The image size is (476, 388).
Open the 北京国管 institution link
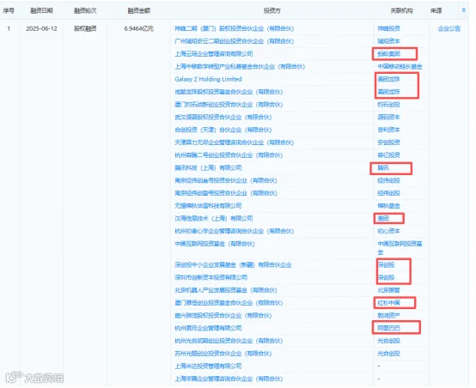[388, 290]
